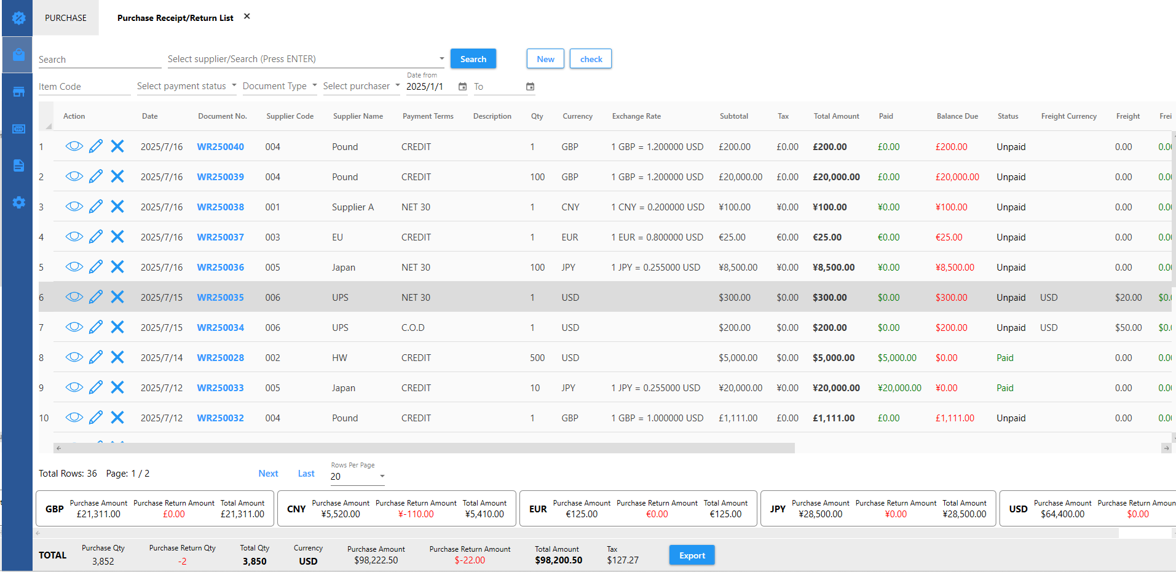1176x572 pixels.
Task: Expand Rows Per Page dropdown
Action: click(358, 476)
